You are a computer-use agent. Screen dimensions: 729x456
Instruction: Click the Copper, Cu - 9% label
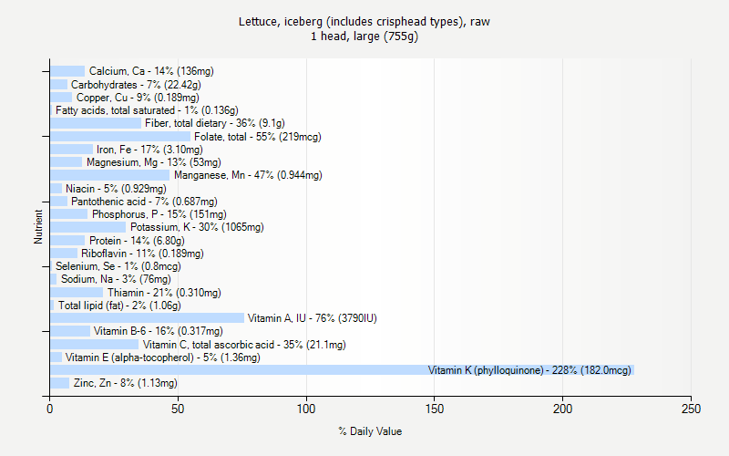[x=138, y=98]
